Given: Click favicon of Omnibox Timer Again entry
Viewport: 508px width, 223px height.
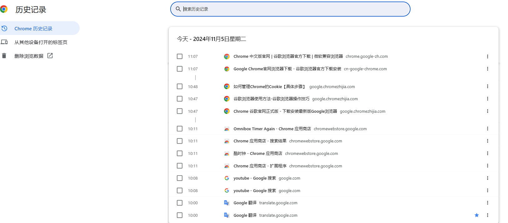Looking at the screenshot, I should (x=227, y=129).
